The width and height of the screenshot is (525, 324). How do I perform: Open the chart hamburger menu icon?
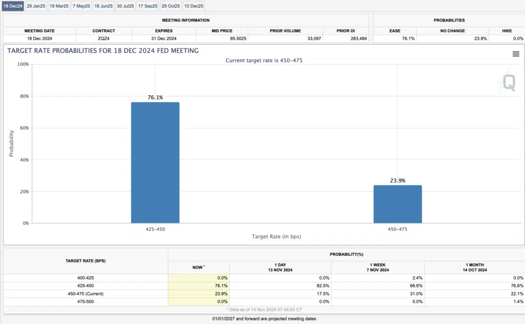click(516, 54)
